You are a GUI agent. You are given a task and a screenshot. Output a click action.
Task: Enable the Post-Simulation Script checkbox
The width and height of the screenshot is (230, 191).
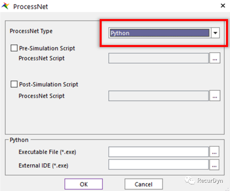[14, 84]
